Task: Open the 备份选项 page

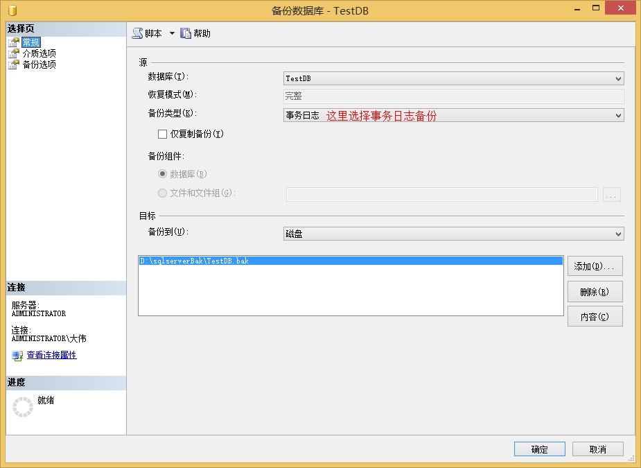Action: point(39,64)
